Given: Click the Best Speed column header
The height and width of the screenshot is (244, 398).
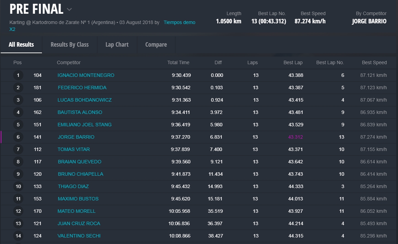Looking at the screenshot, I should (x=374, y=62).
